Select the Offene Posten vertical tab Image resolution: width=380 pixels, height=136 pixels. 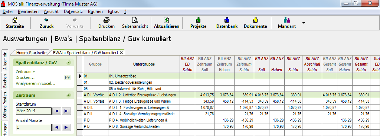click(4, 105)
